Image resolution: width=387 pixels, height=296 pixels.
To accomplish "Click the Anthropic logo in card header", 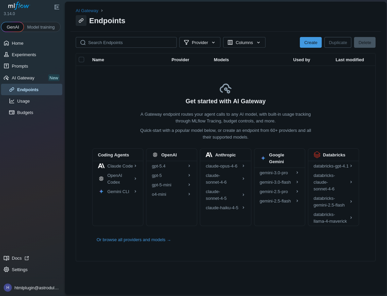I will pyautogui.click(x=209, y=155).
